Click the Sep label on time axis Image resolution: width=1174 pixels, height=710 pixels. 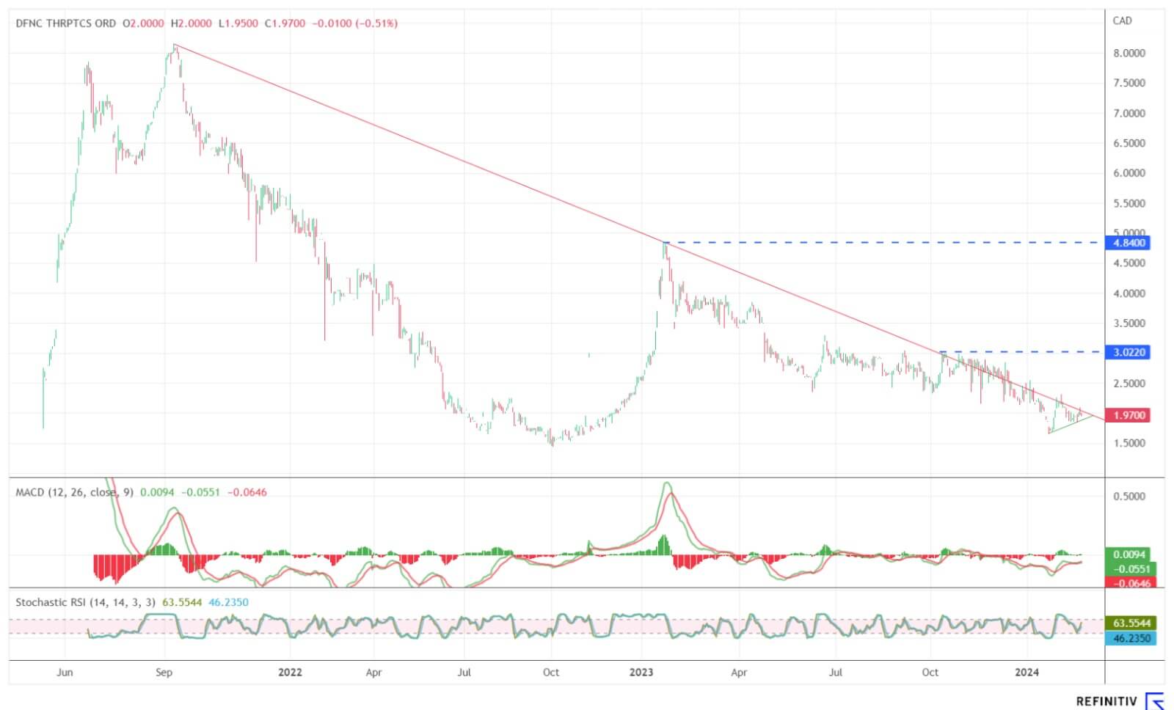pyautogui.click(x=164, y=672)
